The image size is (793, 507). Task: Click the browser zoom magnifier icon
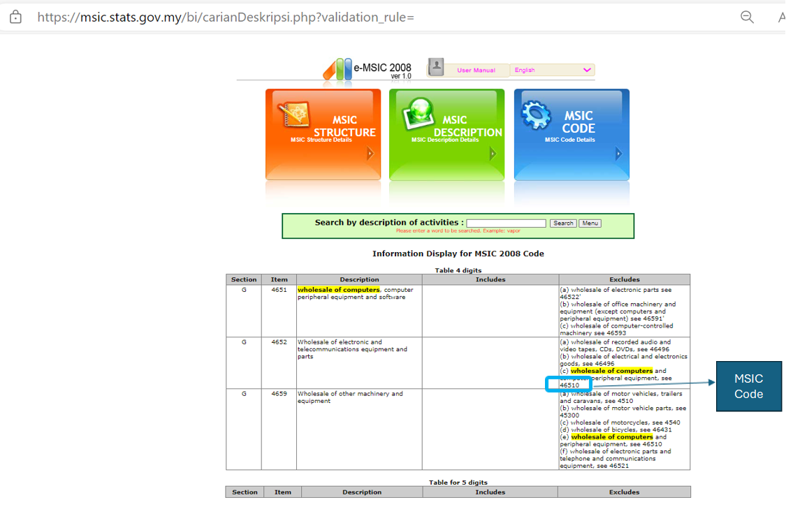pos(747,17)
